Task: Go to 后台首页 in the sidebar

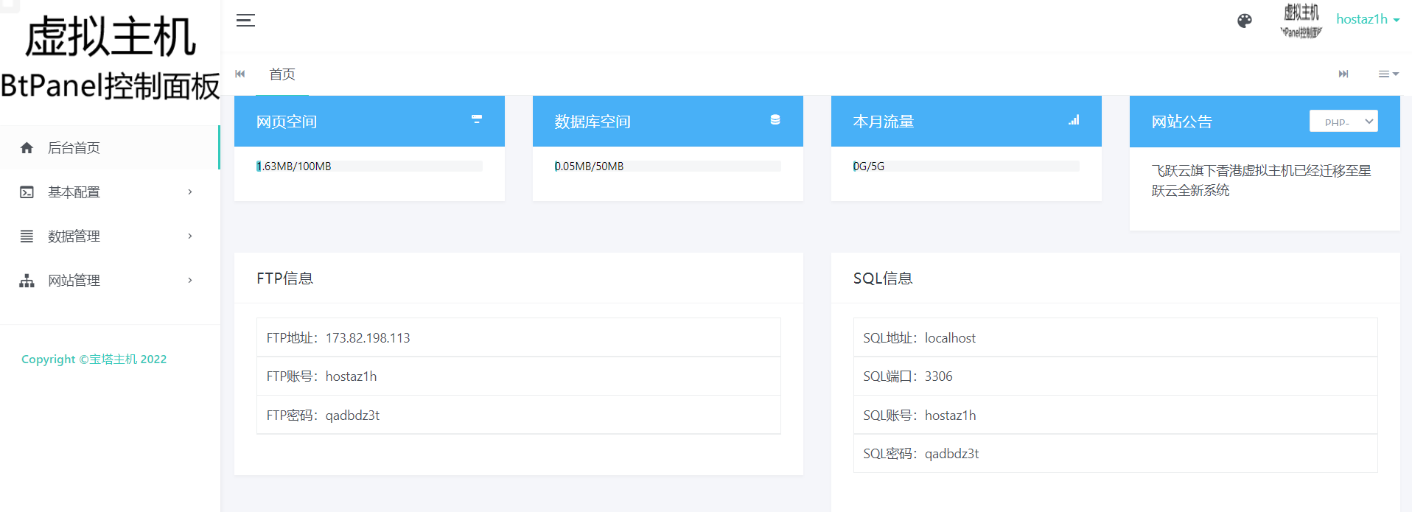Action: click(x=110, y=147)
